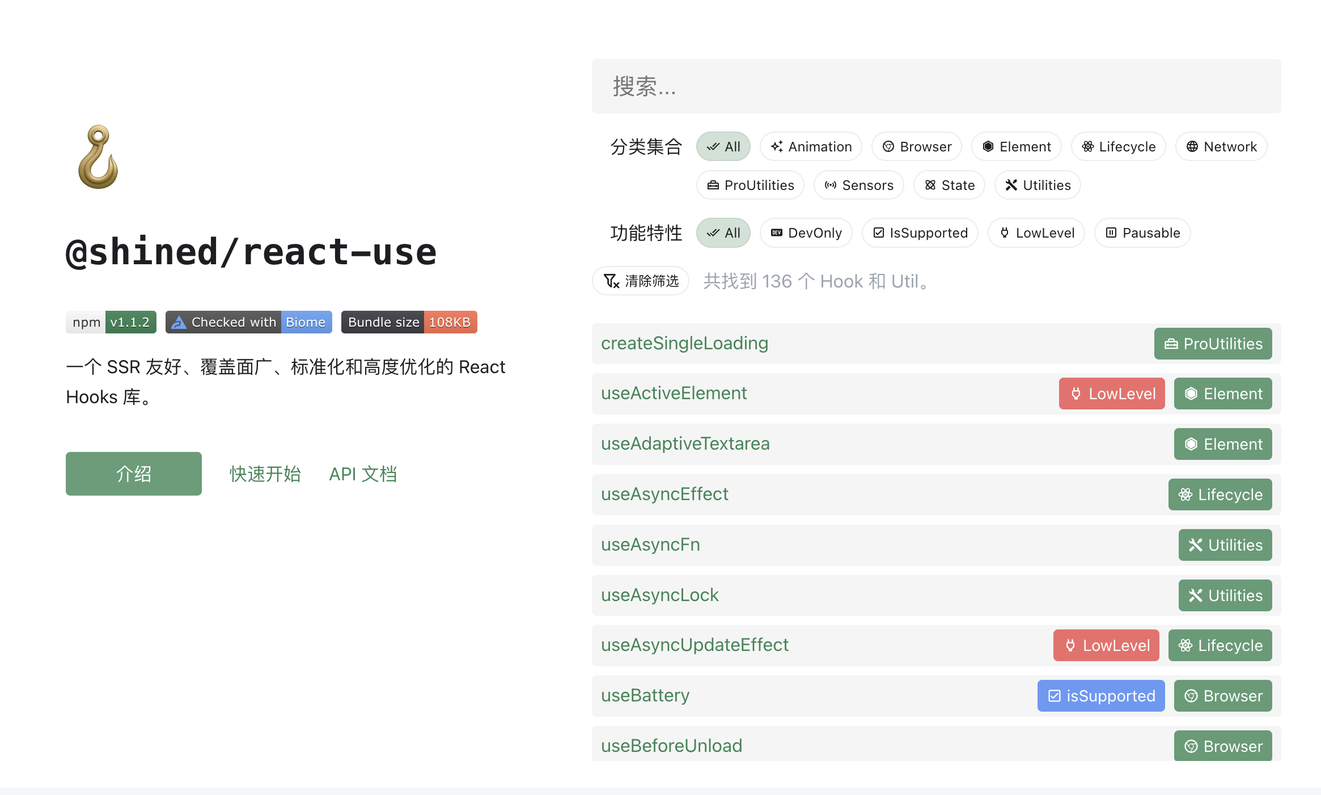Select the Utilities category filter chip
1321x795 pixels.
(x=1038, y=185)
